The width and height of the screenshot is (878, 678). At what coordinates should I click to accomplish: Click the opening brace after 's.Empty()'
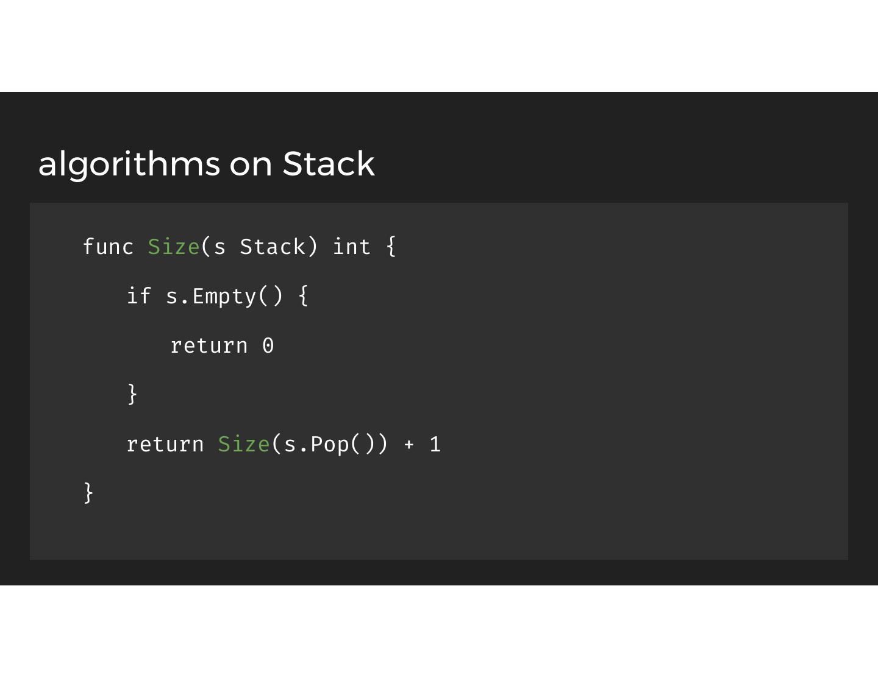[303, 296]
